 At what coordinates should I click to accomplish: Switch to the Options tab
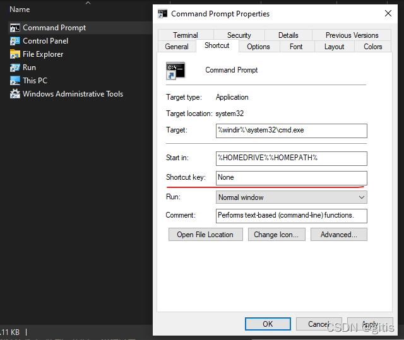(x=258, y=47)
